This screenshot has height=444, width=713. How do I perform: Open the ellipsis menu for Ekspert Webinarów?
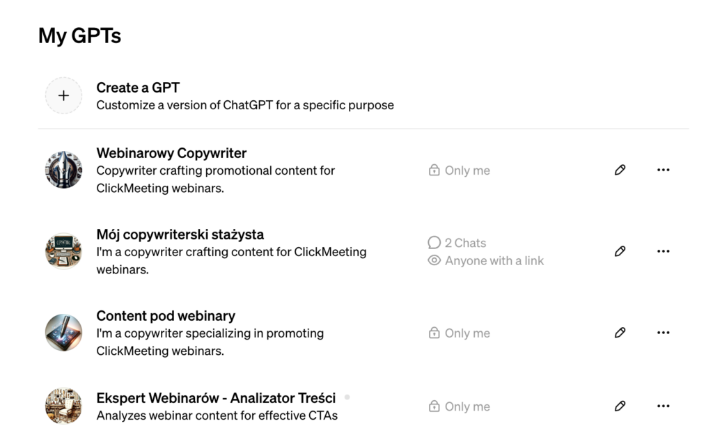(x=663, y=406)
